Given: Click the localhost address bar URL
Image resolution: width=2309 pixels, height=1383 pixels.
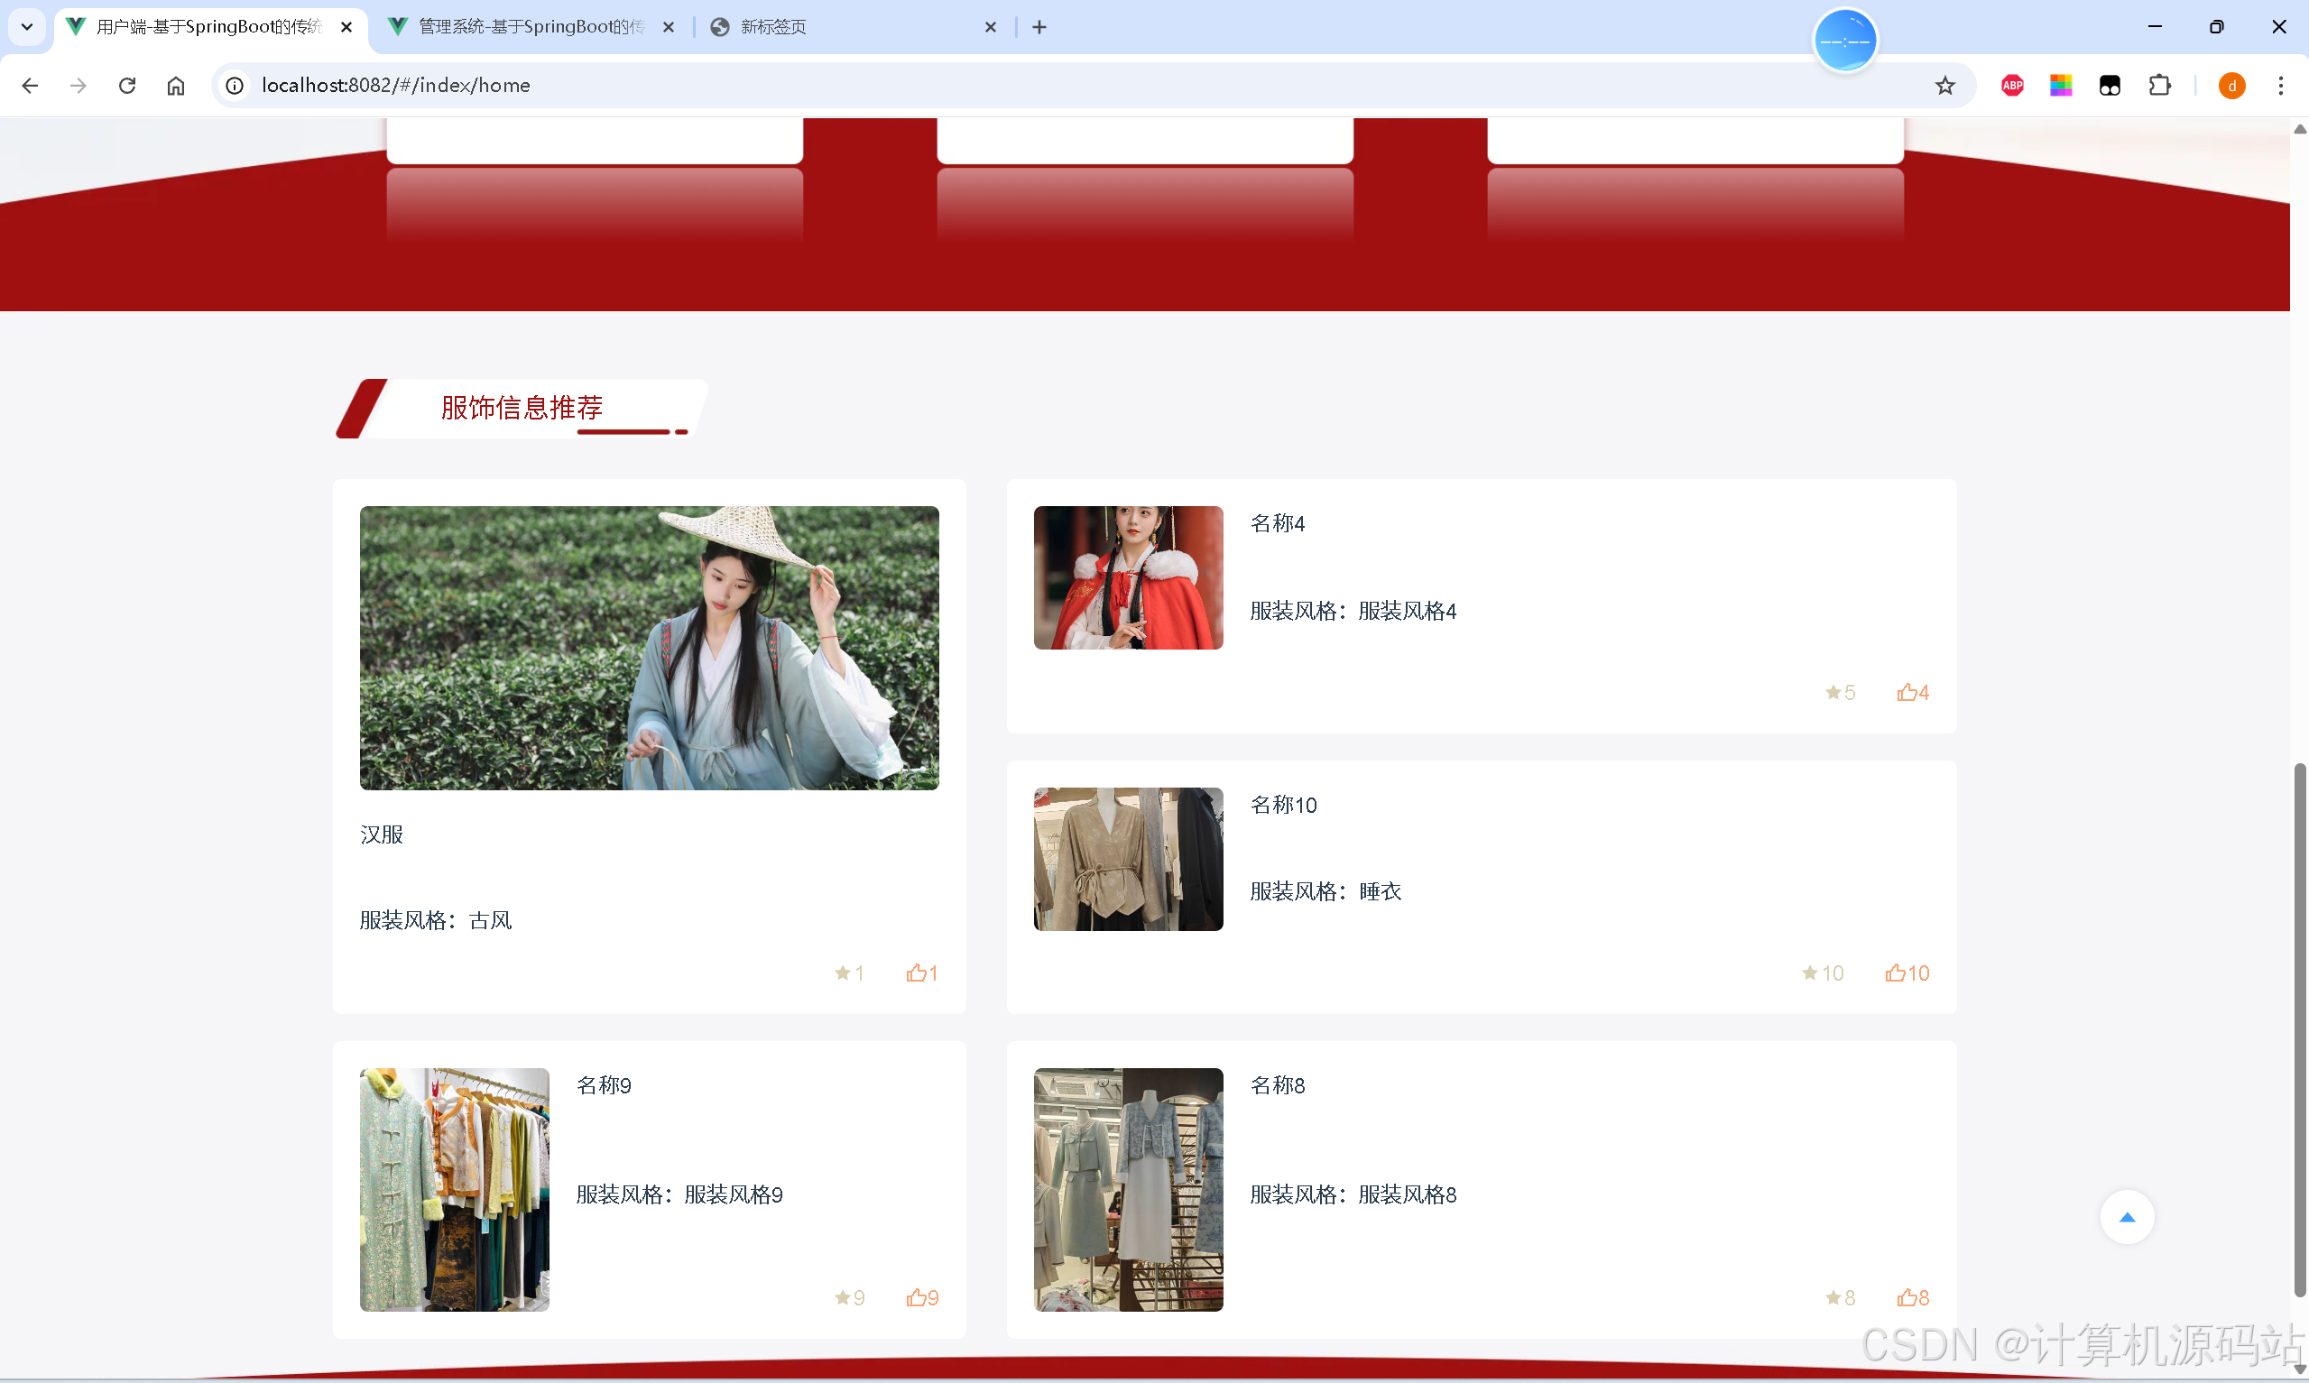Looking at the screenshot, I should click(x=396, y=86).
